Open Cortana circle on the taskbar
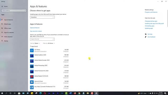 [x=10, y=93]
